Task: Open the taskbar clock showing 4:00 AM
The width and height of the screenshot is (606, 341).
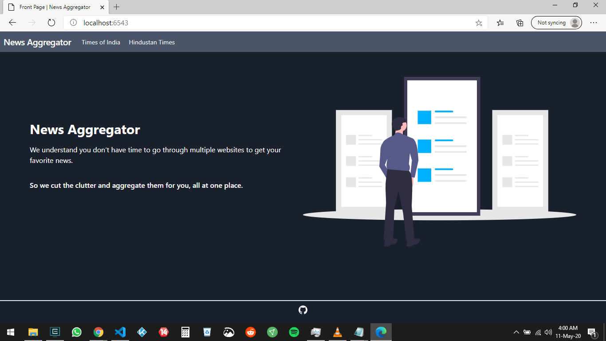Action: (x=568, y=332)
